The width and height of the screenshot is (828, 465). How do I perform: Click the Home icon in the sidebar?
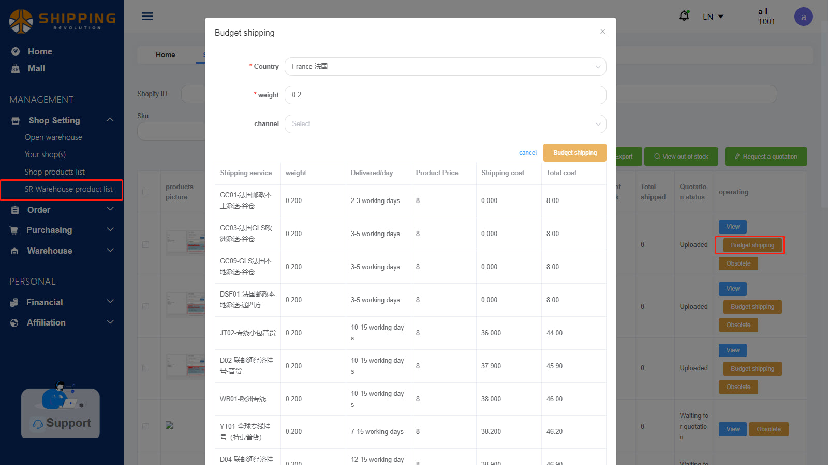pos(16,51)
